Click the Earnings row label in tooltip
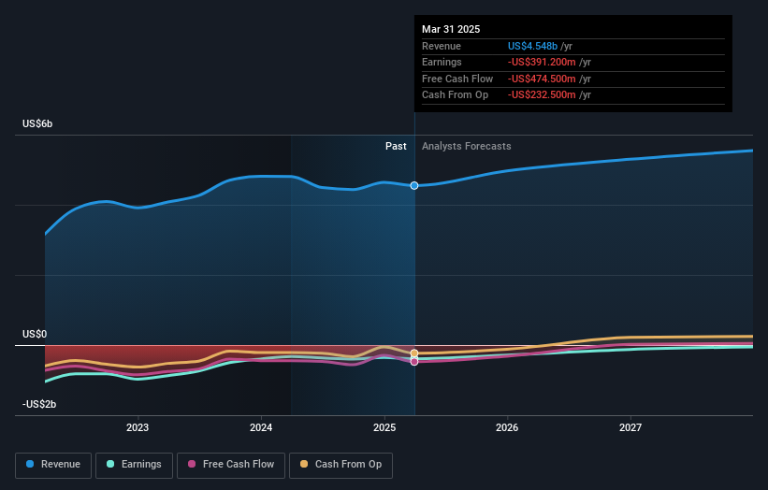This screenshot has height=490, width=768. coord(442,62)
